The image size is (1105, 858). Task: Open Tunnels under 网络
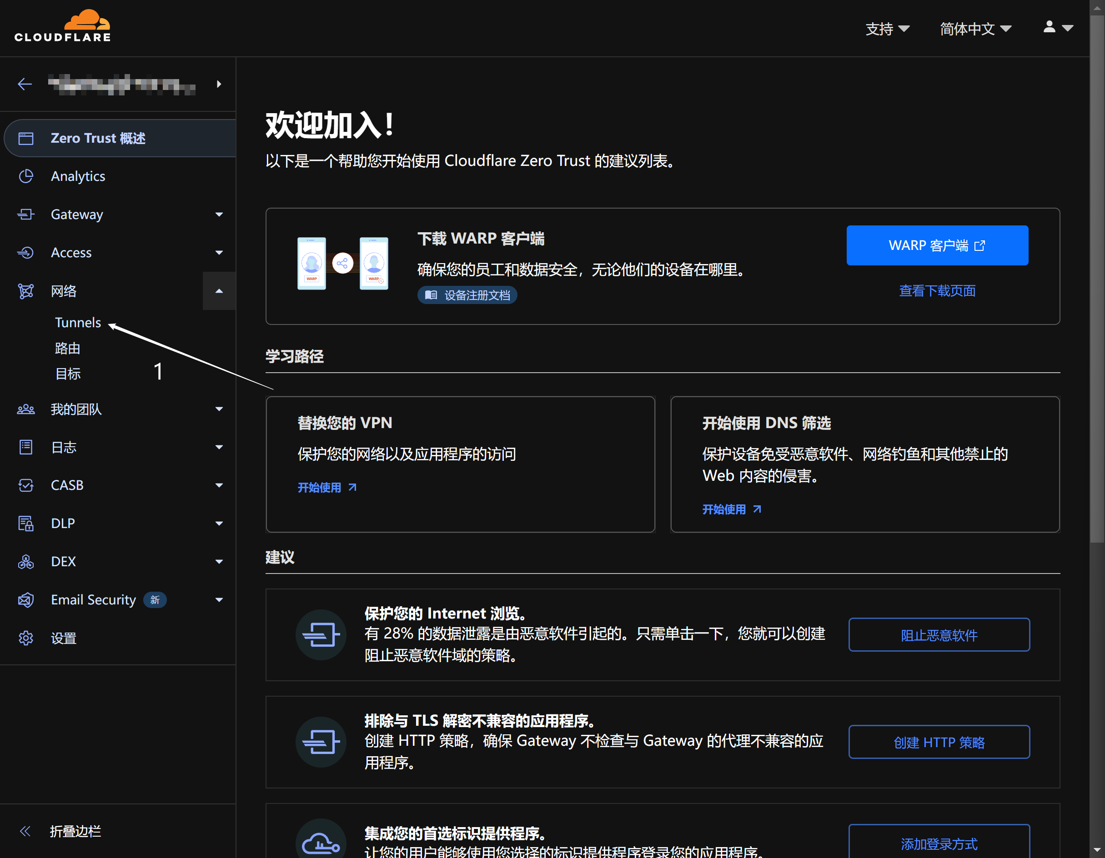tap(78, 323)
